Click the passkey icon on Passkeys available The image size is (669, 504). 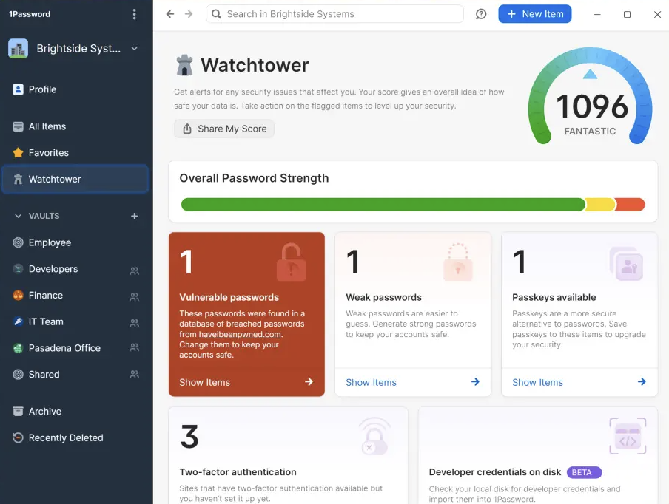pyautogui.click(x=626, y=264)
